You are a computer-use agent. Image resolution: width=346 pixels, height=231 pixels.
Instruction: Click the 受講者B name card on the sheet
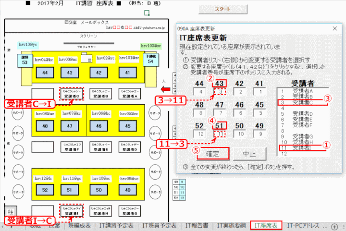(x=100, y=94)
